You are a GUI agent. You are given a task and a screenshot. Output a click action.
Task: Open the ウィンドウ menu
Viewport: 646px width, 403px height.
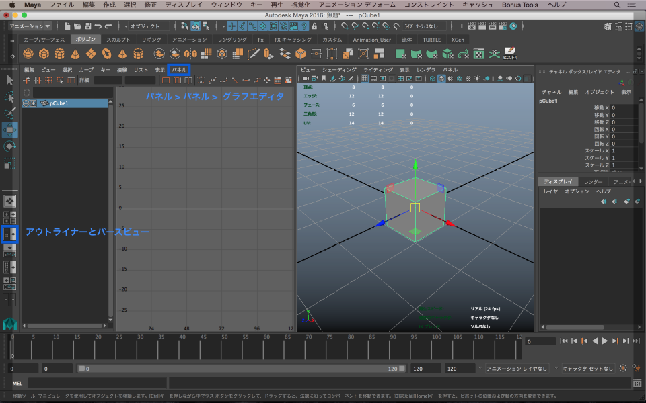(x=226, y=5)
